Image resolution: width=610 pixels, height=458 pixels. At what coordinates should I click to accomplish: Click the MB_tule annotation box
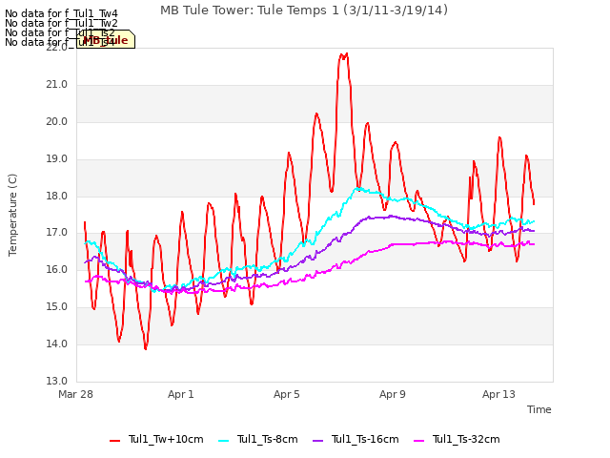(x=106, y=39)
